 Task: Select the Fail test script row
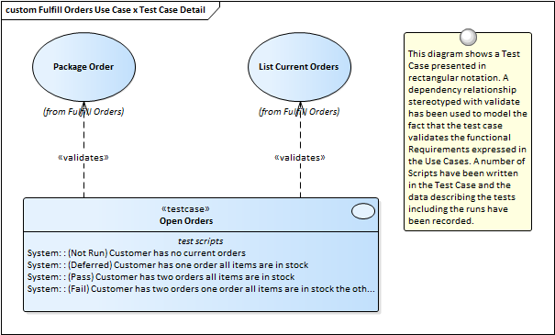[201, 289]
